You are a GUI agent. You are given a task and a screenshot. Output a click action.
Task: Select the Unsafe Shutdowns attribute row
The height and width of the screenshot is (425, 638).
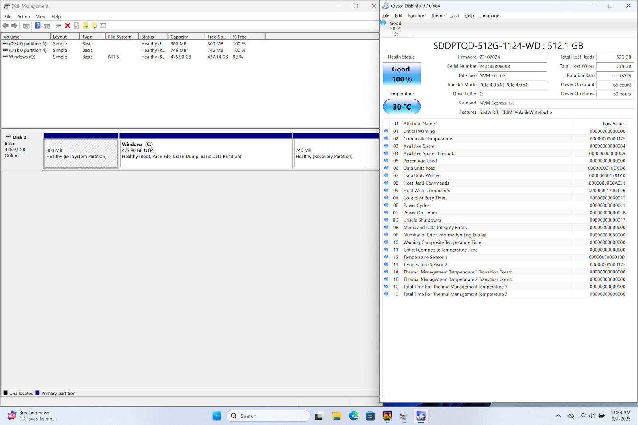point(505,220)
